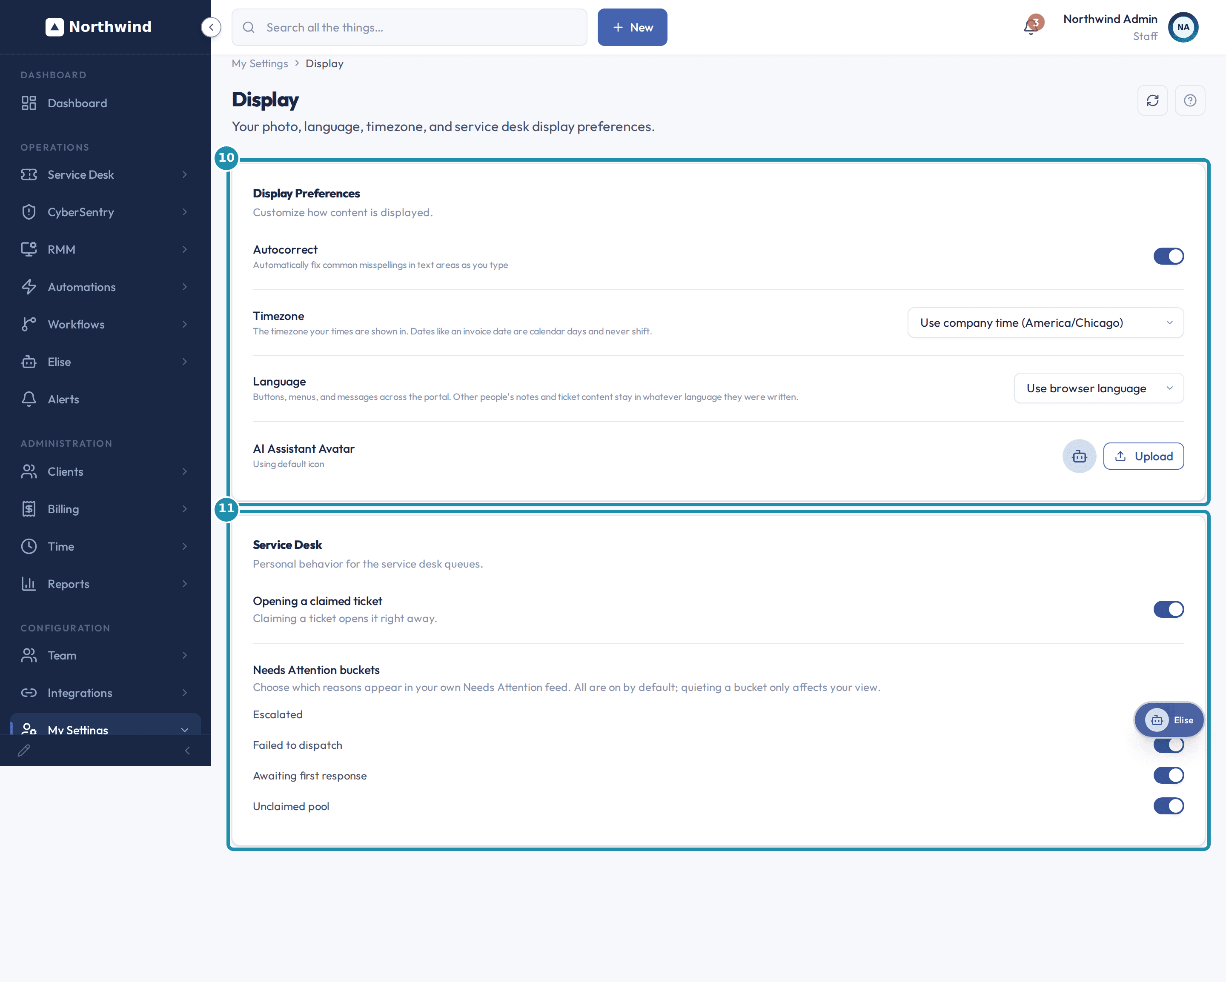
Task: Expand the Clients submenu chevron
Action: click(185, 472)
